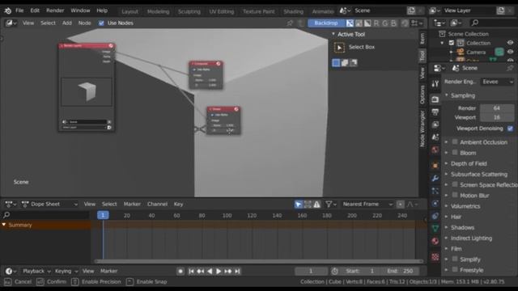This screenshot has width=518, height=291.
Task: Click the node editor pin icon
Action: click(290, 23)
